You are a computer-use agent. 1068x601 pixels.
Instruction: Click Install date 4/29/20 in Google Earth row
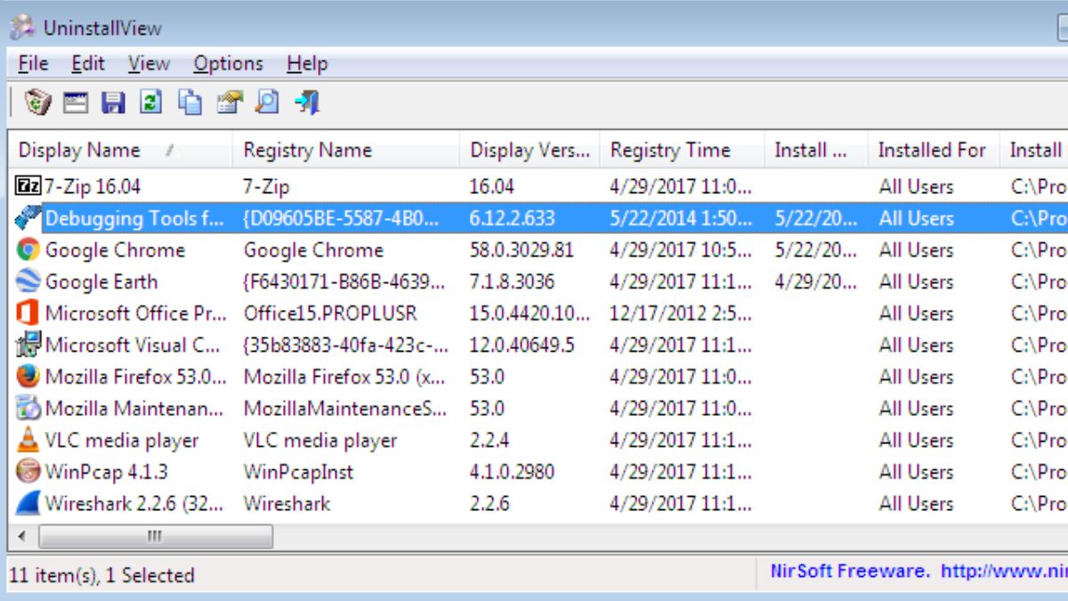[816, 282]
